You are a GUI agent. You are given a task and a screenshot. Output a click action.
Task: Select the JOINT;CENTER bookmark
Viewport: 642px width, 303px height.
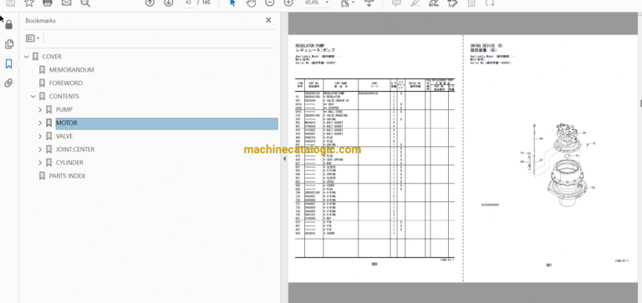point(75,149)
